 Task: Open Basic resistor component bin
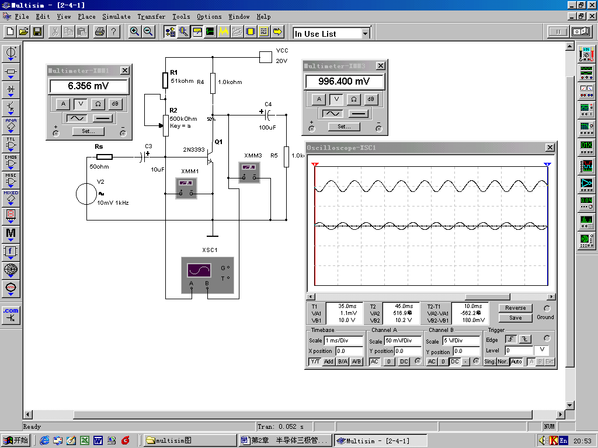click(x=11, y=72)
